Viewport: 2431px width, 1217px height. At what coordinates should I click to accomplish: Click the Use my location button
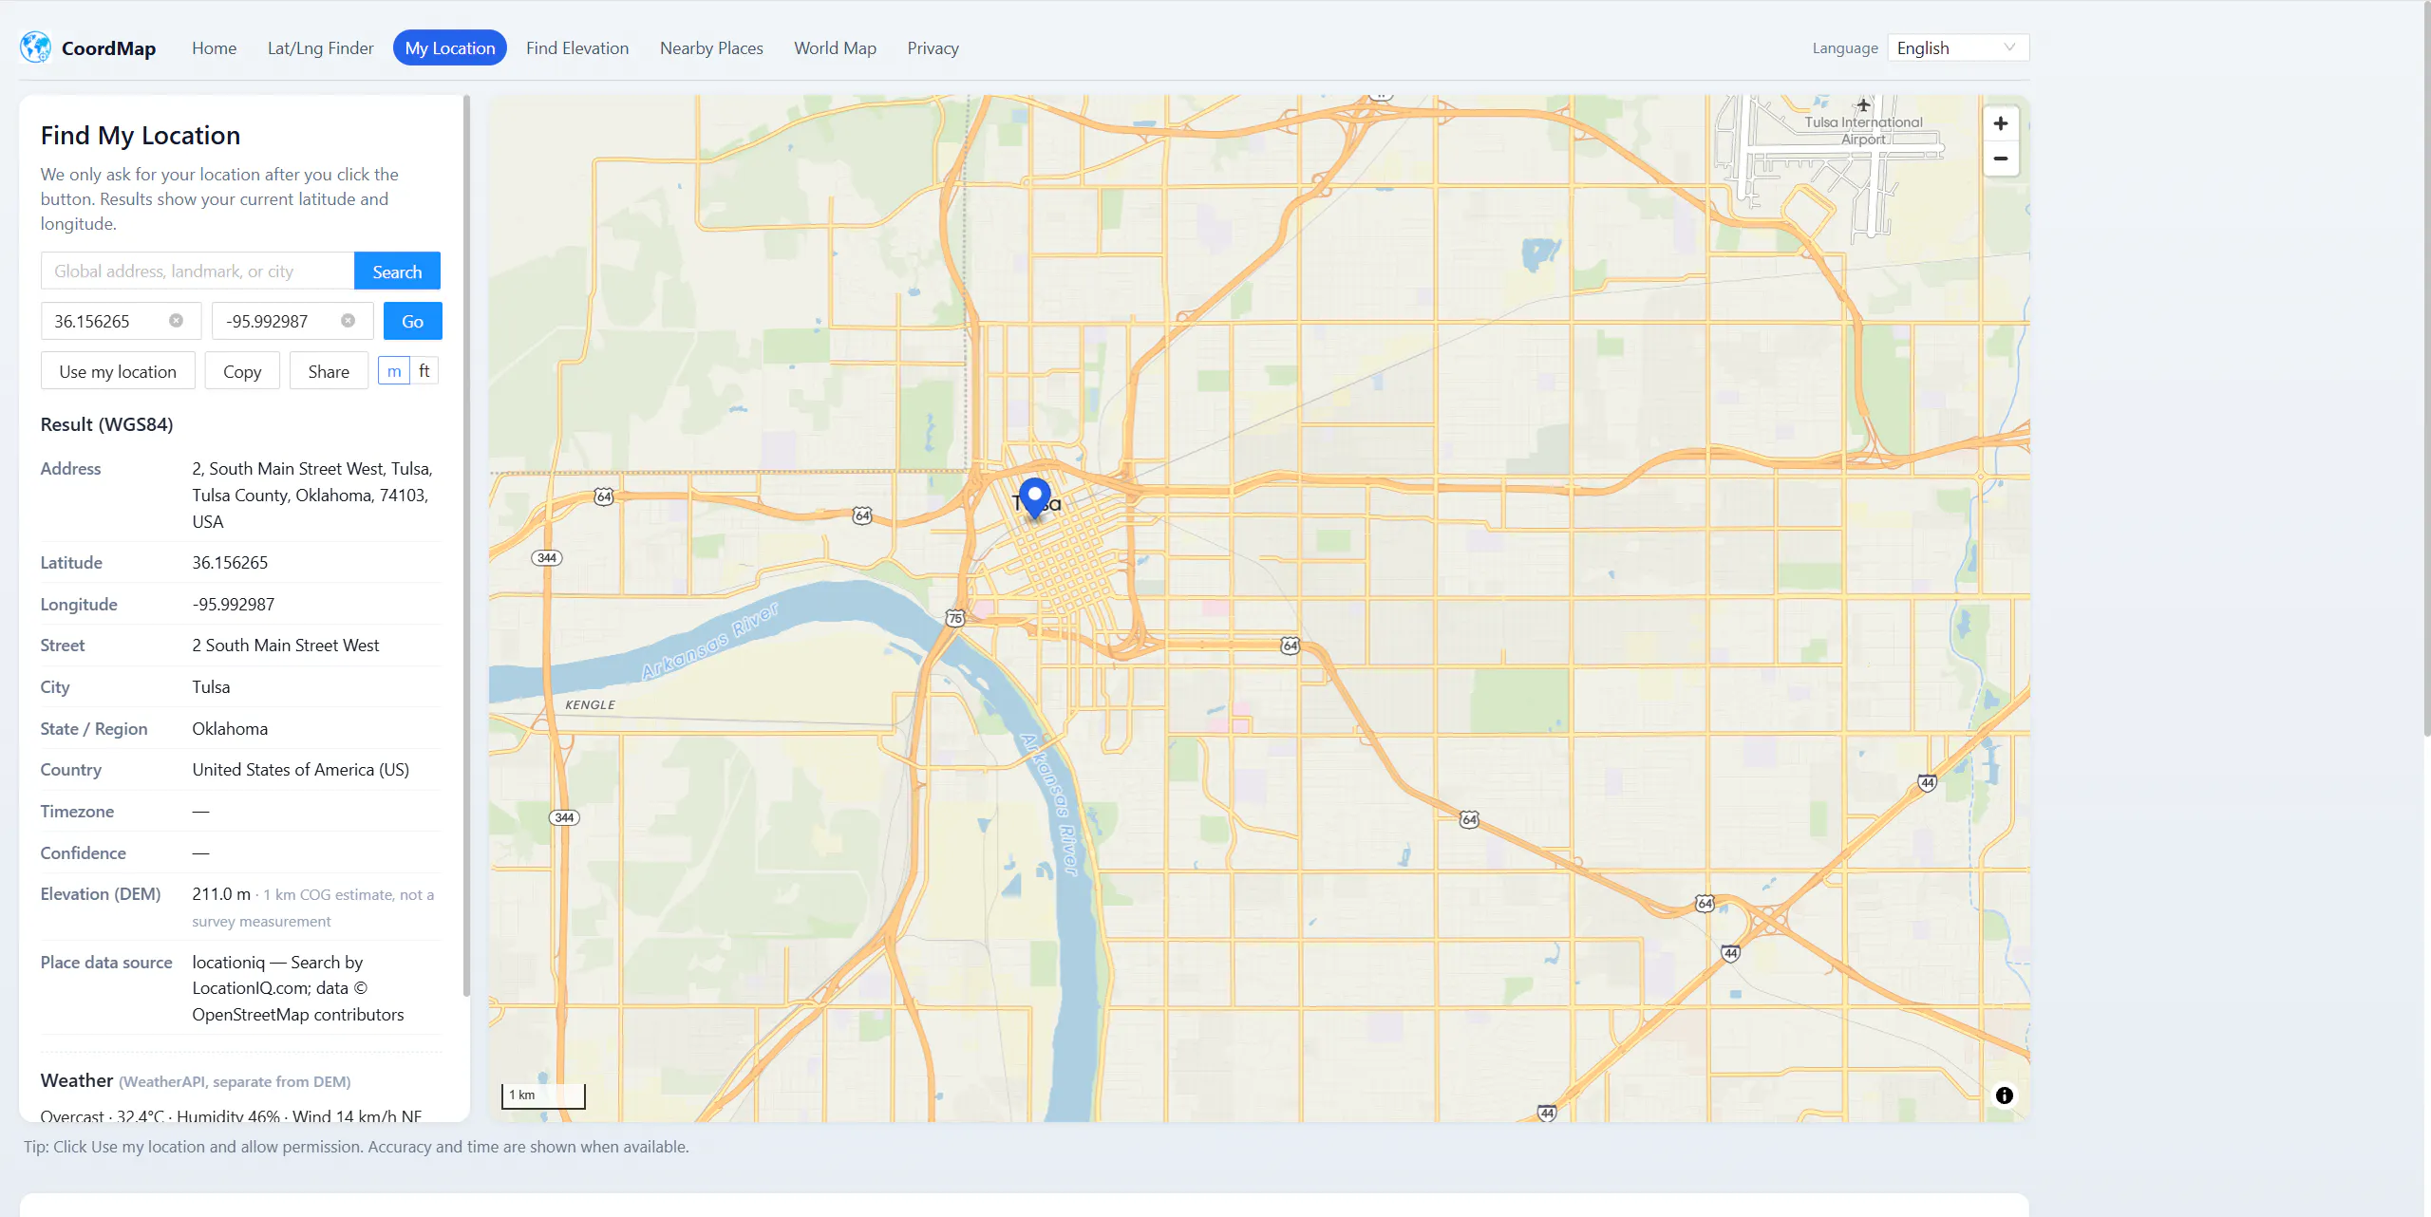point(118,371)
